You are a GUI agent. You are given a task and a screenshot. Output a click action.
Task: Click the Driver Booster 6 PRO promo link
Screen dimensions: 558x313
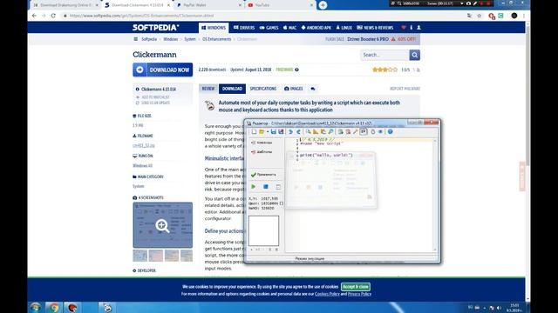click(x=368, y=39)
